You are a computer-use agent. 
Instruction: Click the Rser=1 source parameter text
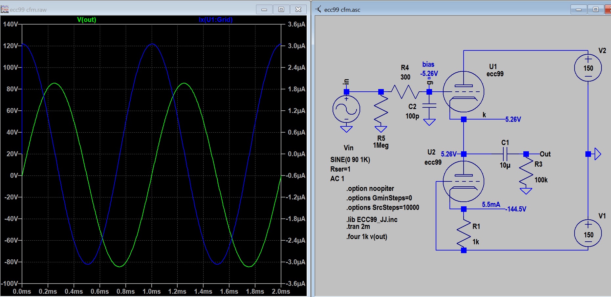coord(340,169)
